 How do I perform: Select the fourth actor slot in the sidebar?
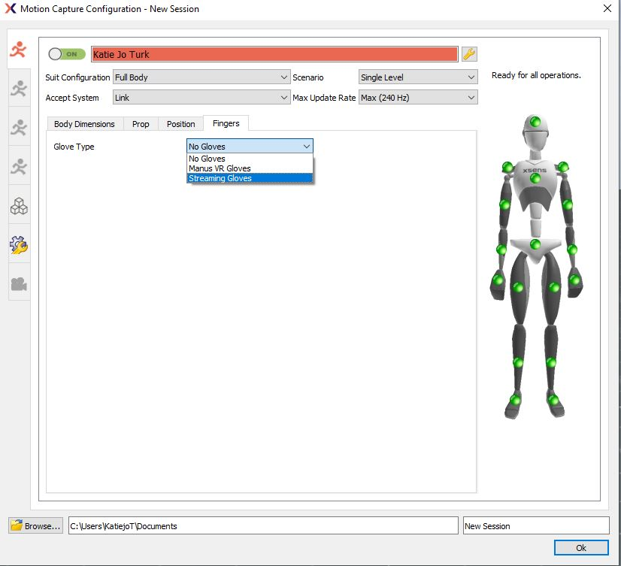point(18,166)
